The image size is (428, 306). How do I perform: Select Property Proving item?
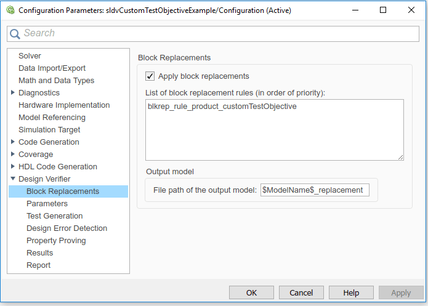[x=56, y=241]
